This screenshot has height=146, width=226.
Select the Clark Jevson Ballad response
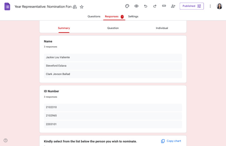[x=113, y=74]
